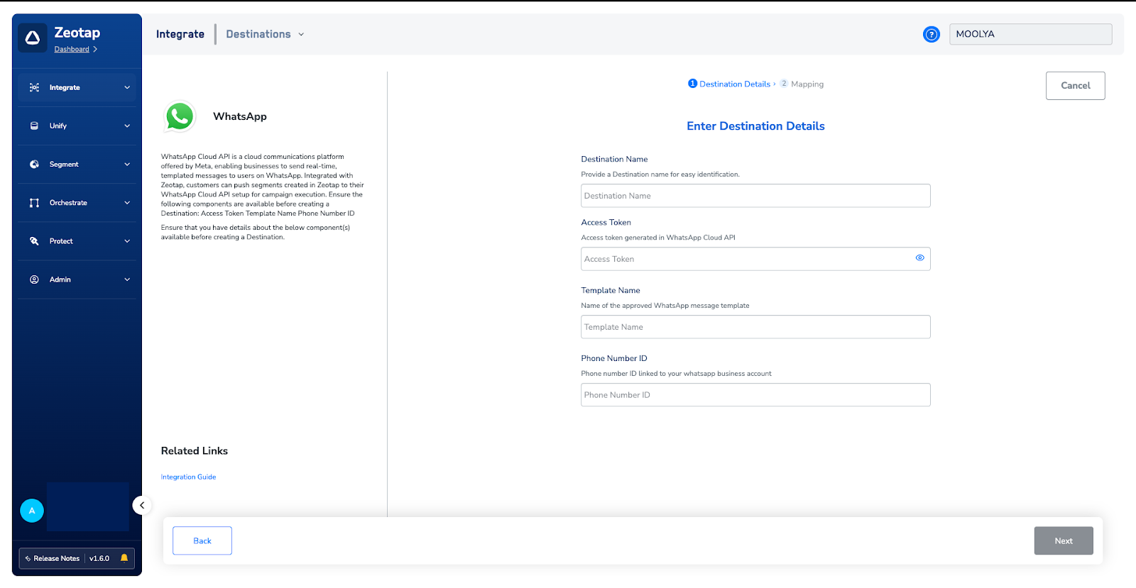This screenshot has width=1136, height=588.
Task: Open the Integration Guide link
Action: [188, 477]
